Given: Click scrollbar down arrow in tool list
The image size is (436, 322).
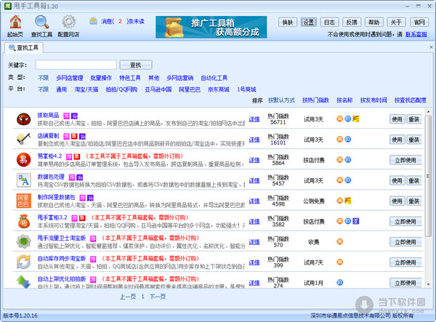Looking at the screenshot, I should pos(428,284).
